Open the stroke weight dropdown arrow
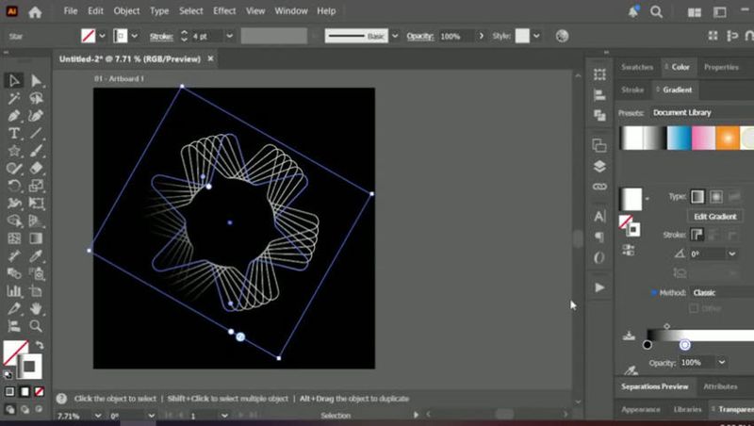754x426 pixels. 230,36
